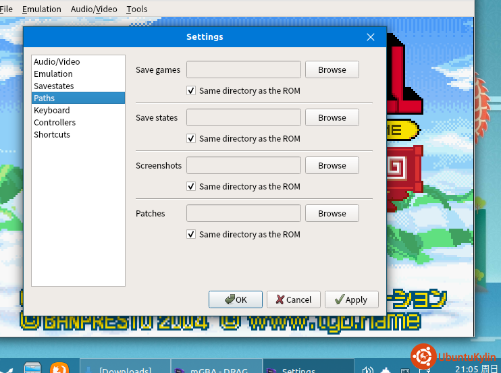
Task: Toggle Patches same directory checkbox
Action: tap(191, 234)
